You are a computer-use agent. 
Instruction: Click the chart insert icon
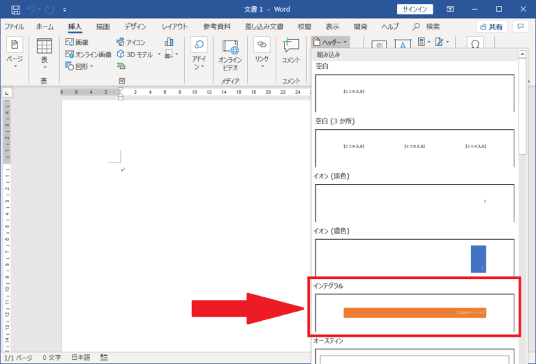pos(169,43)
